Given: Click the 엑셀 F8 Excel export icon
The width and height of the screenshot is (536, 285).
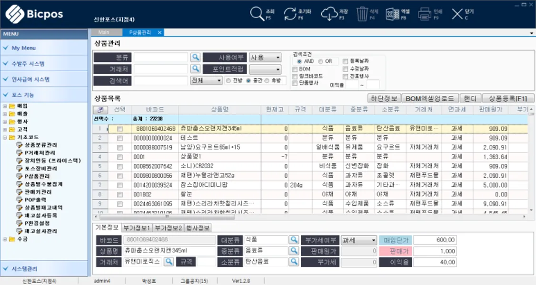Looking at the screenshot, I should 392,14.
